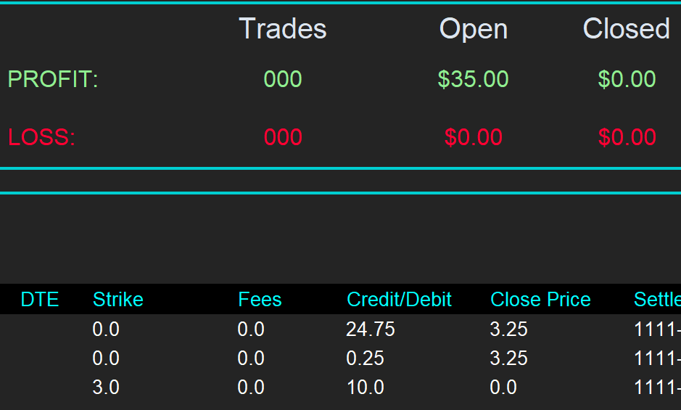Click the open loss $0.00 value

tap(474, 137)
